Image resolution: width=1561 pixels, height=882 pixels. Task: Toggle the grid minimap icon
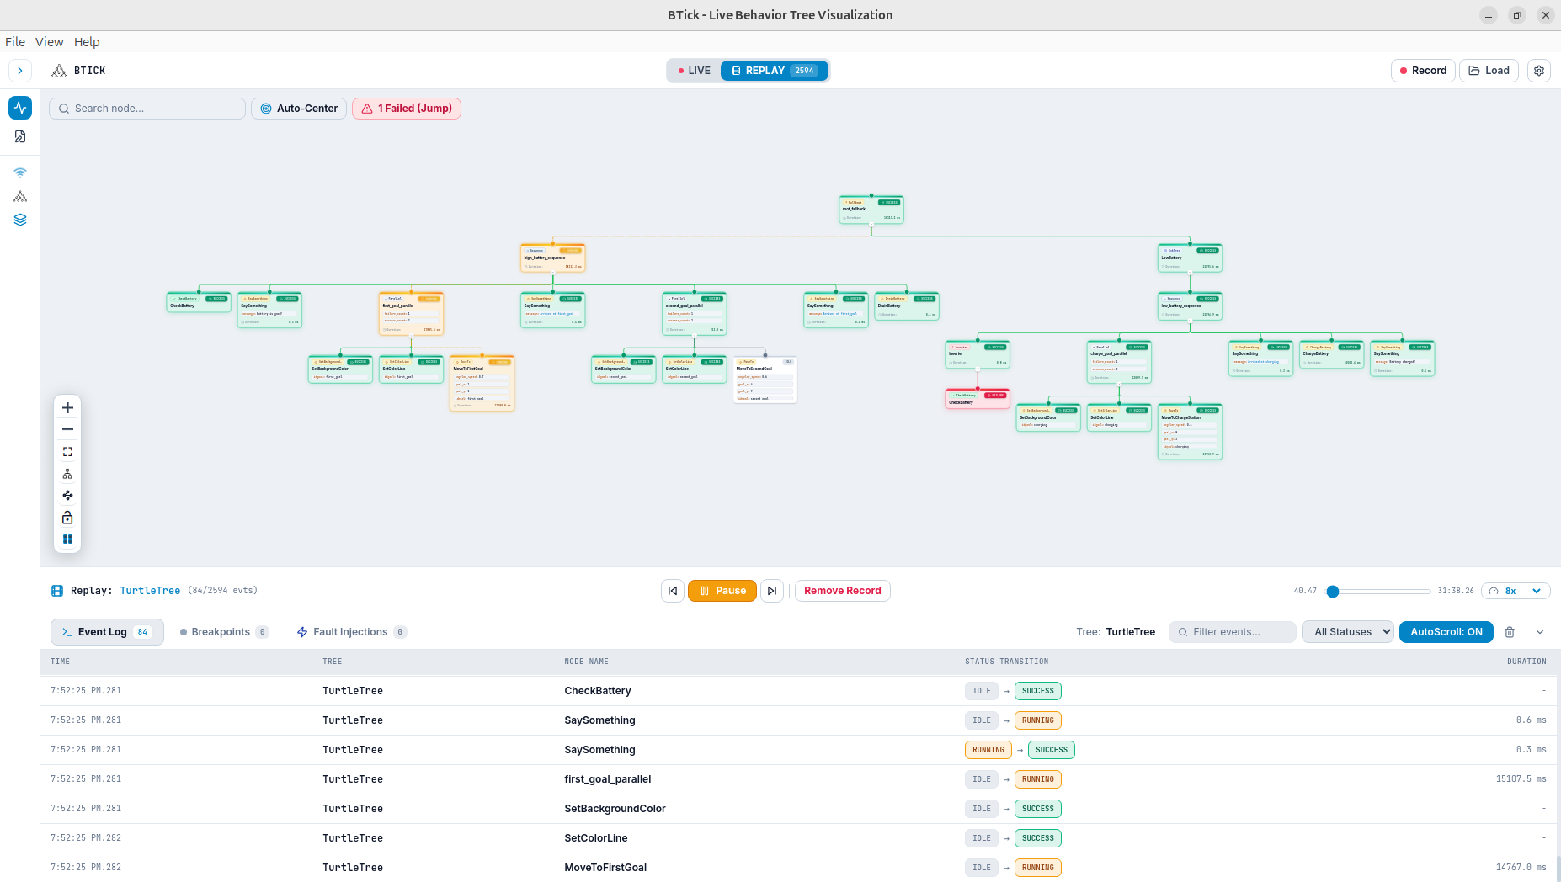tap(67, 539)
